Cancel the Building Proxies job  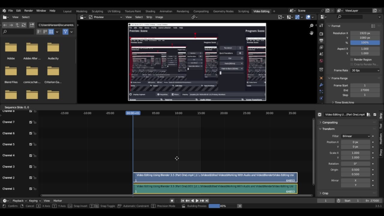240,206
